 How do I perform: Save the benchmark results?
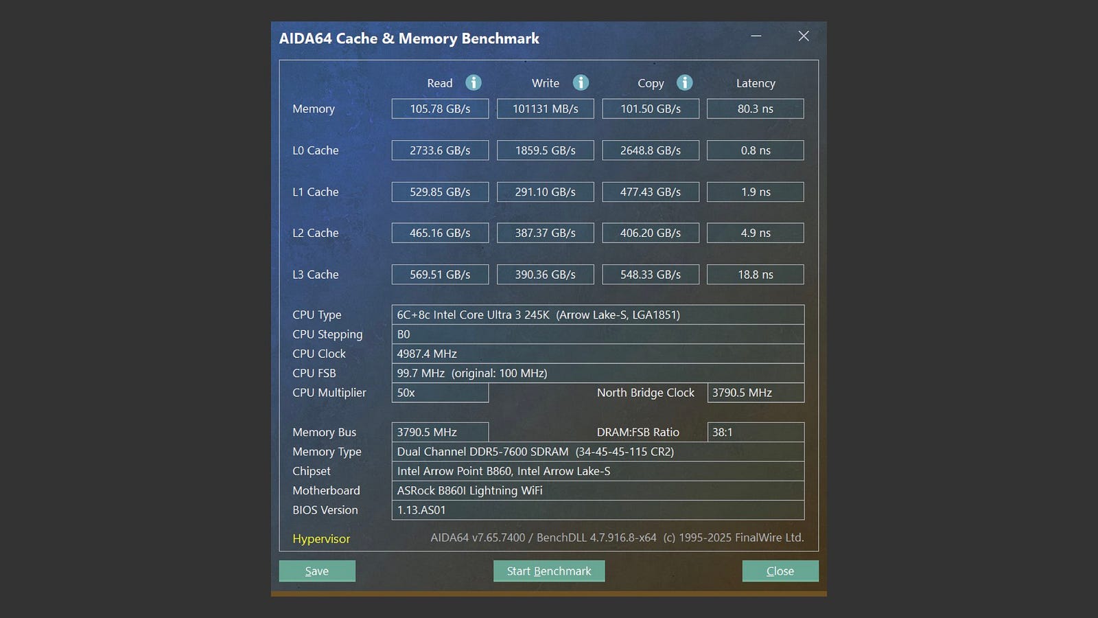317,571
